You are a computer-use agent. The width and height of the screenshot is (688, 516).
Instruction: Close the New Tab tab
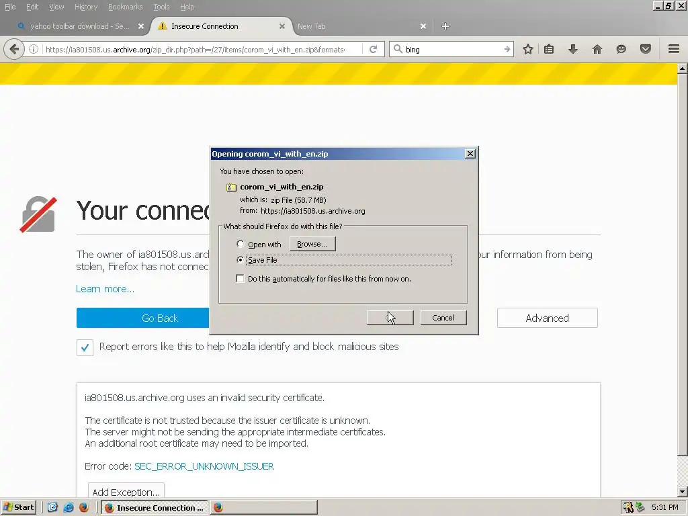(423, 26)
